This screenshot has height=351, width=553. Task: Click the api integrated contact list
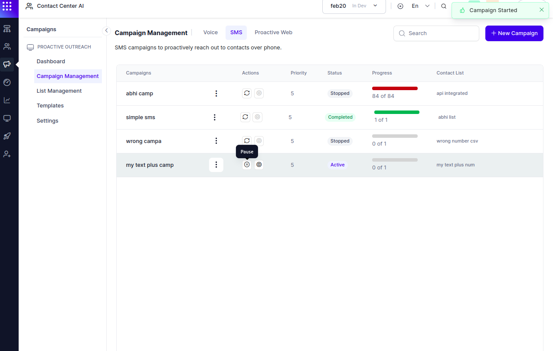tap(452, 93)
